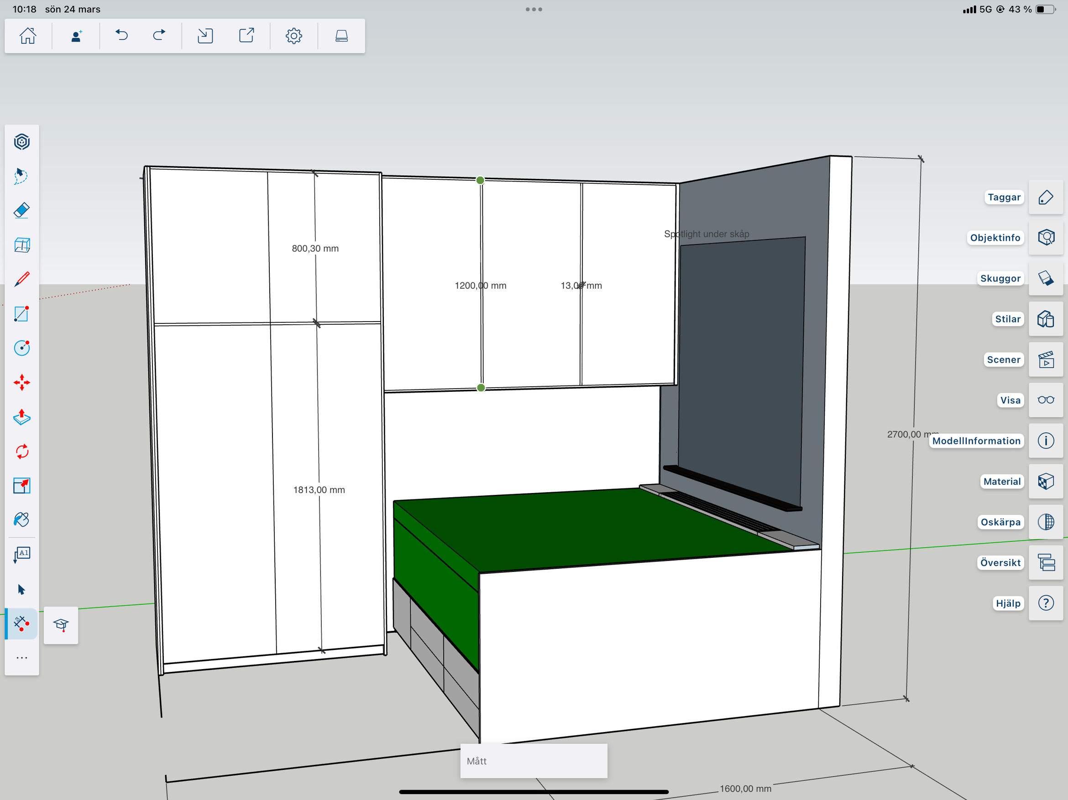Open the Taggar panel icon
The width and height of the screenshot is (1068, 800).
pyautogui.click(x=1046, y=197)
